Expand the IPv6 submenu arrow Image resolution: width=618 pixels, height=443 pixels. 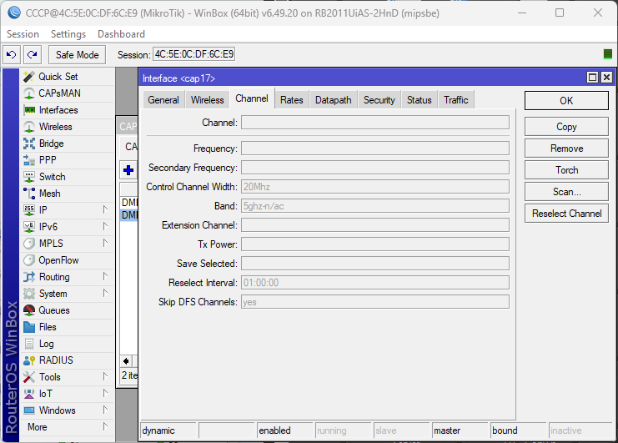[x=105, y=226]
